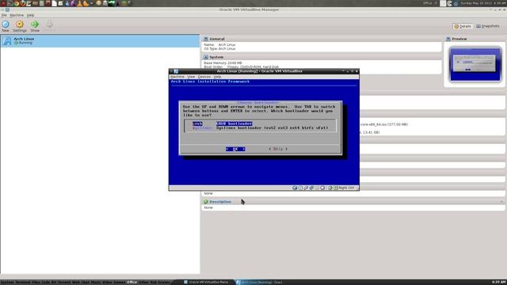
Task: Open the Office category in bottom panel
Action: pos(132,283)
